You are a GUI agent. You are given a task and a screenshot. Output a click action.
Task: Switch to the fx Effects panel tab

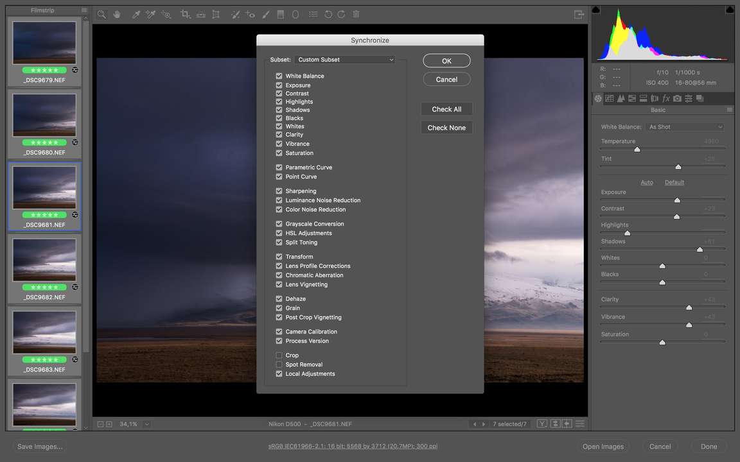[x=666, y=98]
